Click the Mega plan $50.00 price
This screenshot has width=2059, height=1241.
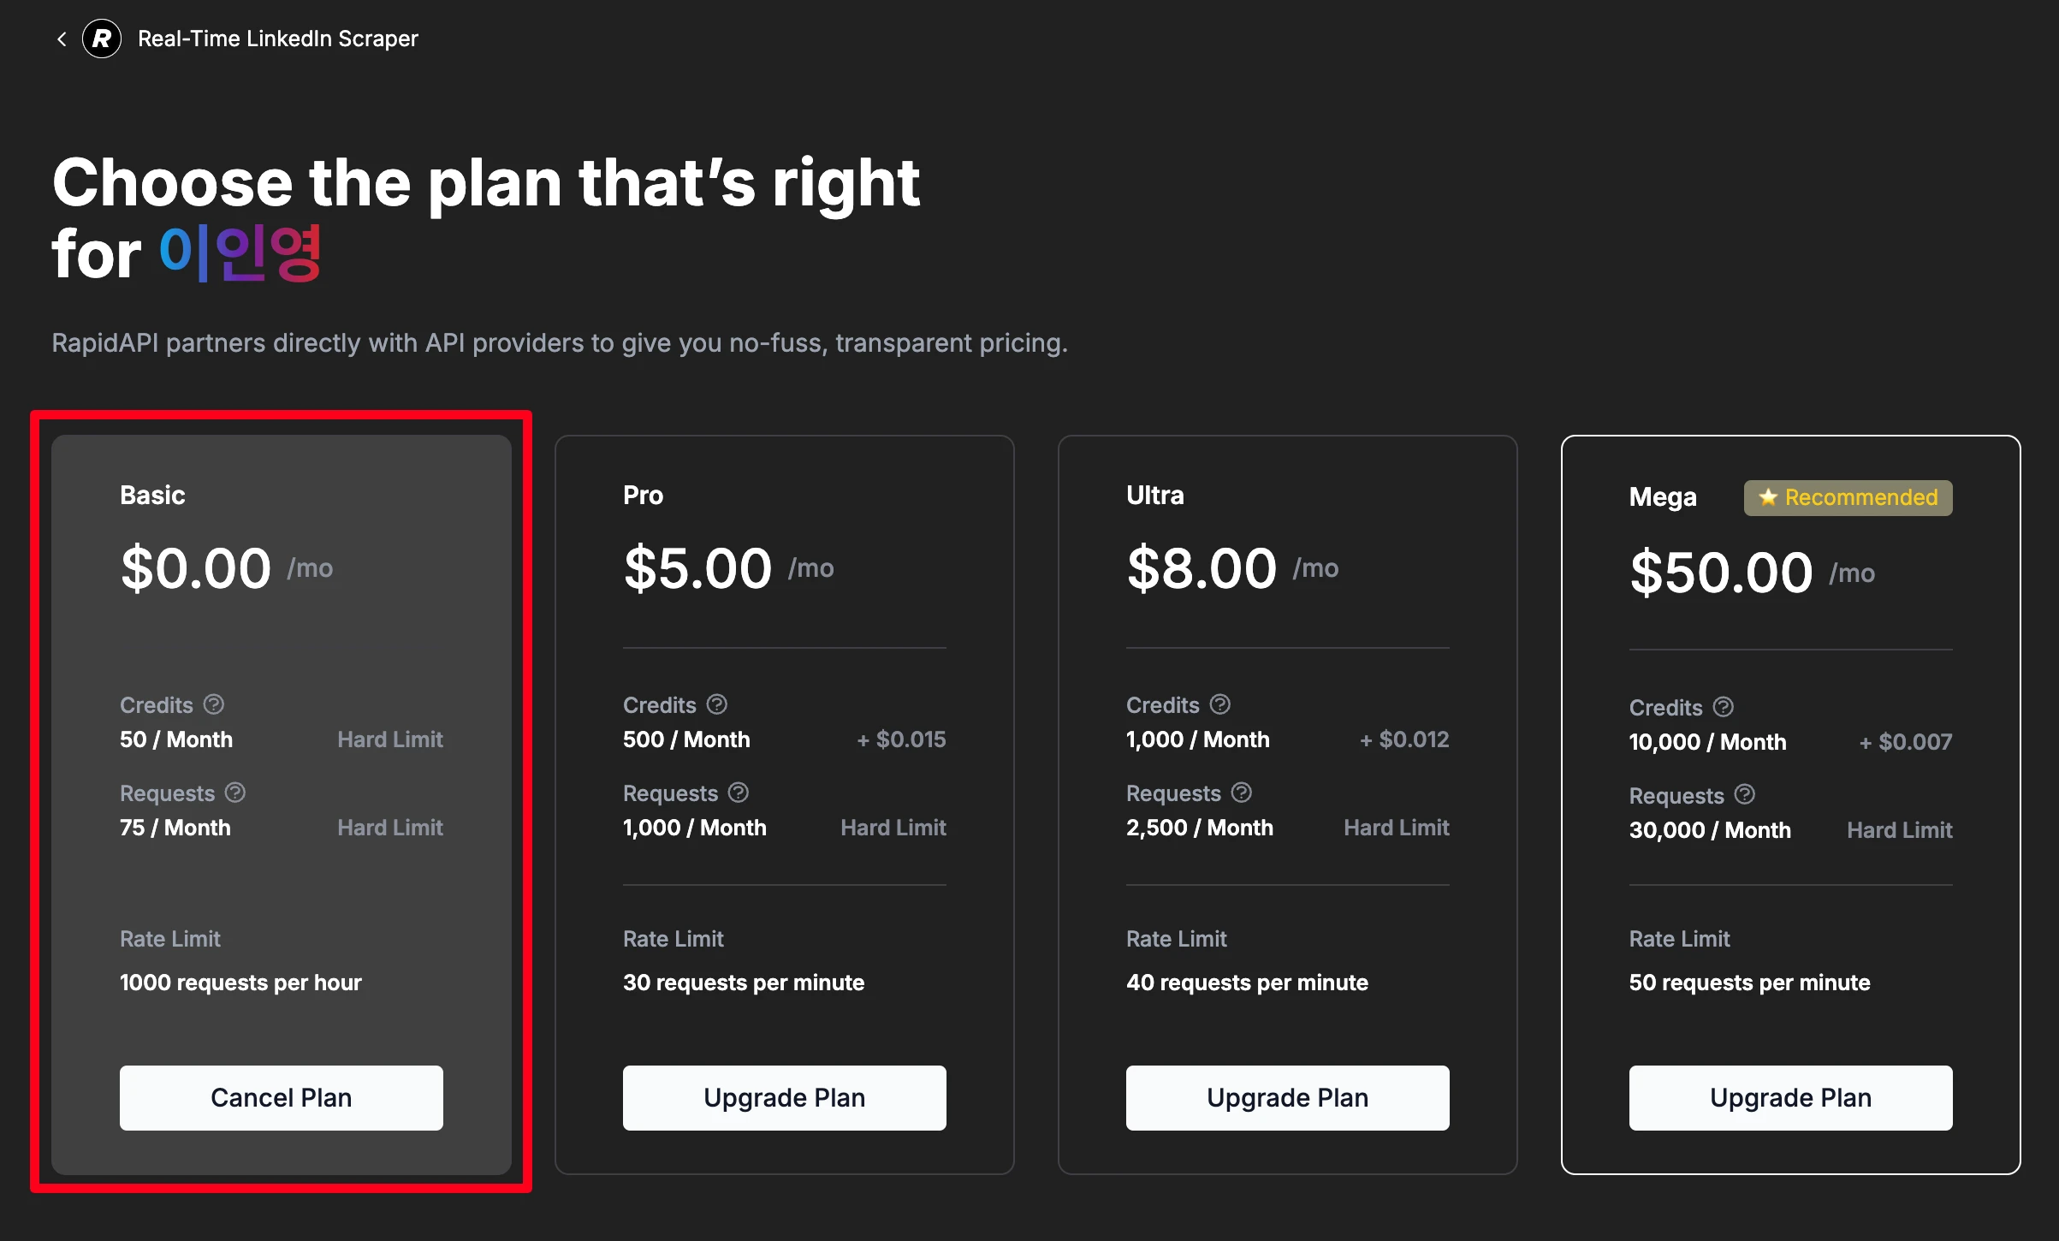point(1721,572)
